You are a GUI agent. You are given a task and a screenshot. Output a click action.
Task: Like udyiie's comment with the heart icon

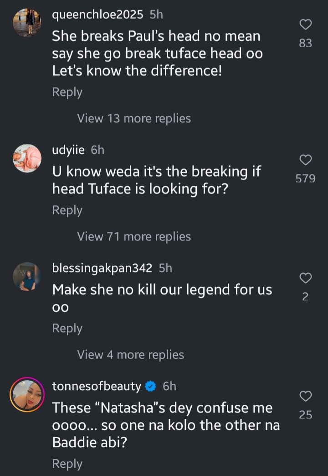pos(305,160)
